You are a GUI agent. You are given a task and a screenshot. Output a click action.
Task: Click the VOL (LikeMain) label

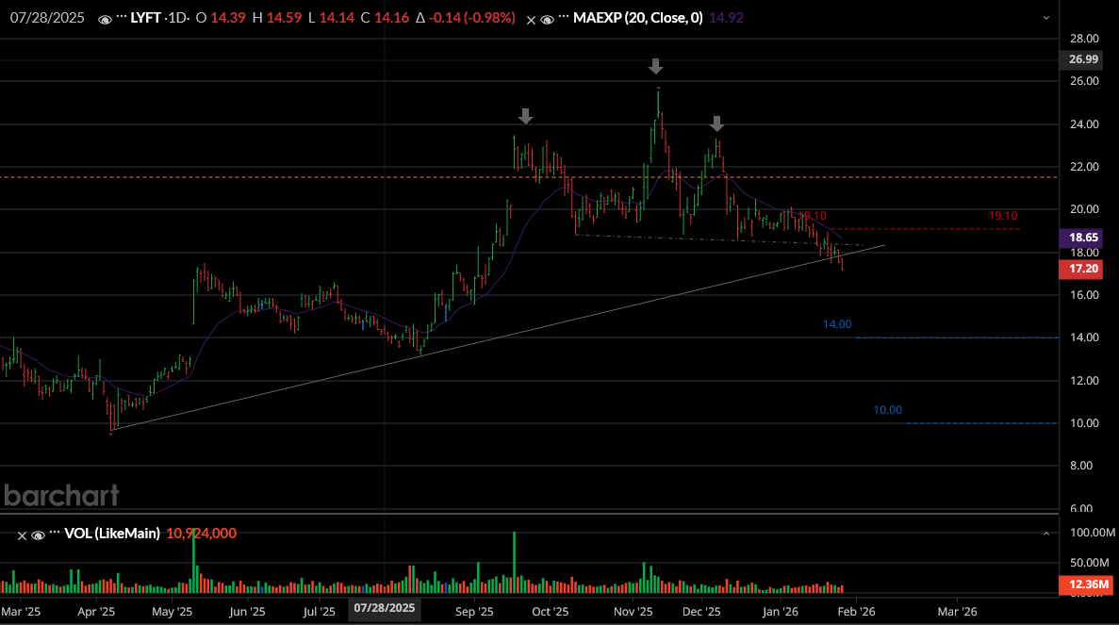pyautogui.click(x=112, y=533)
